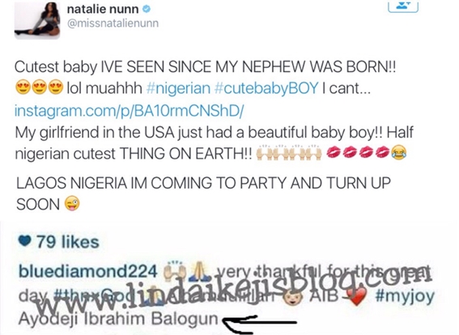The width and height of the screenshot is (459, 335).
Task: Open the #cutebabyBOY hashtag
Action: click(266, 87)
